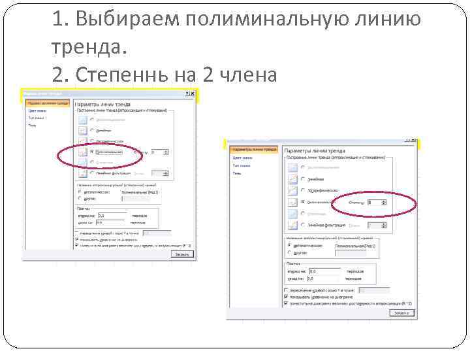Open Параметры линии тренда tab in right dialog
The height and width of the screenshot is (353, 470).
254,149
